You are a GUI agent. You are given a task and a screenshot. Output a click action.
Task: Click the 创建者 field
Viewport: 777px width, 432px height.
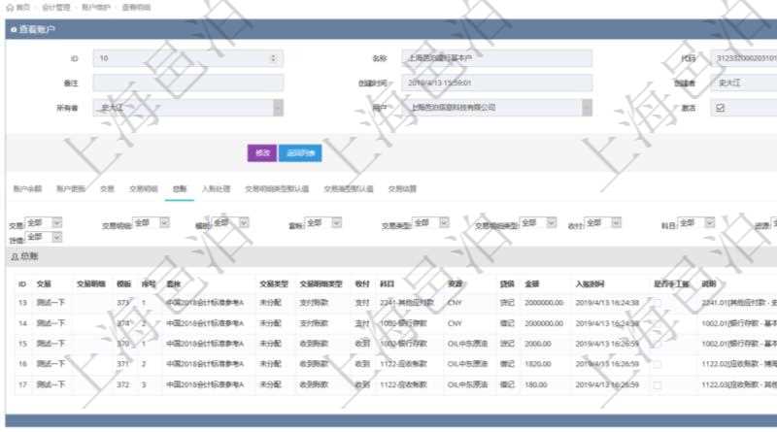(x=744, y=83)
